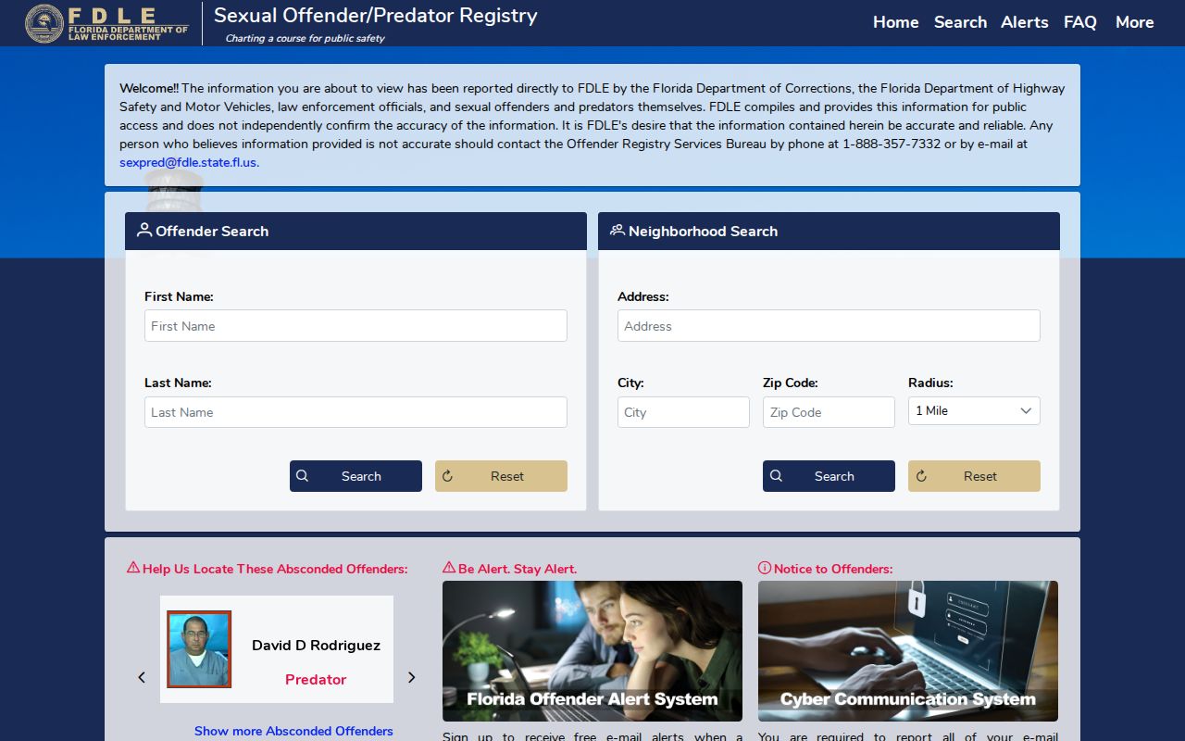
Task: Open Alerts in top navigation
Action: pos(1025,22)
